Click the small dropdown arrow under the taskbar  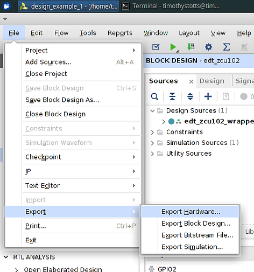(5, 19)
